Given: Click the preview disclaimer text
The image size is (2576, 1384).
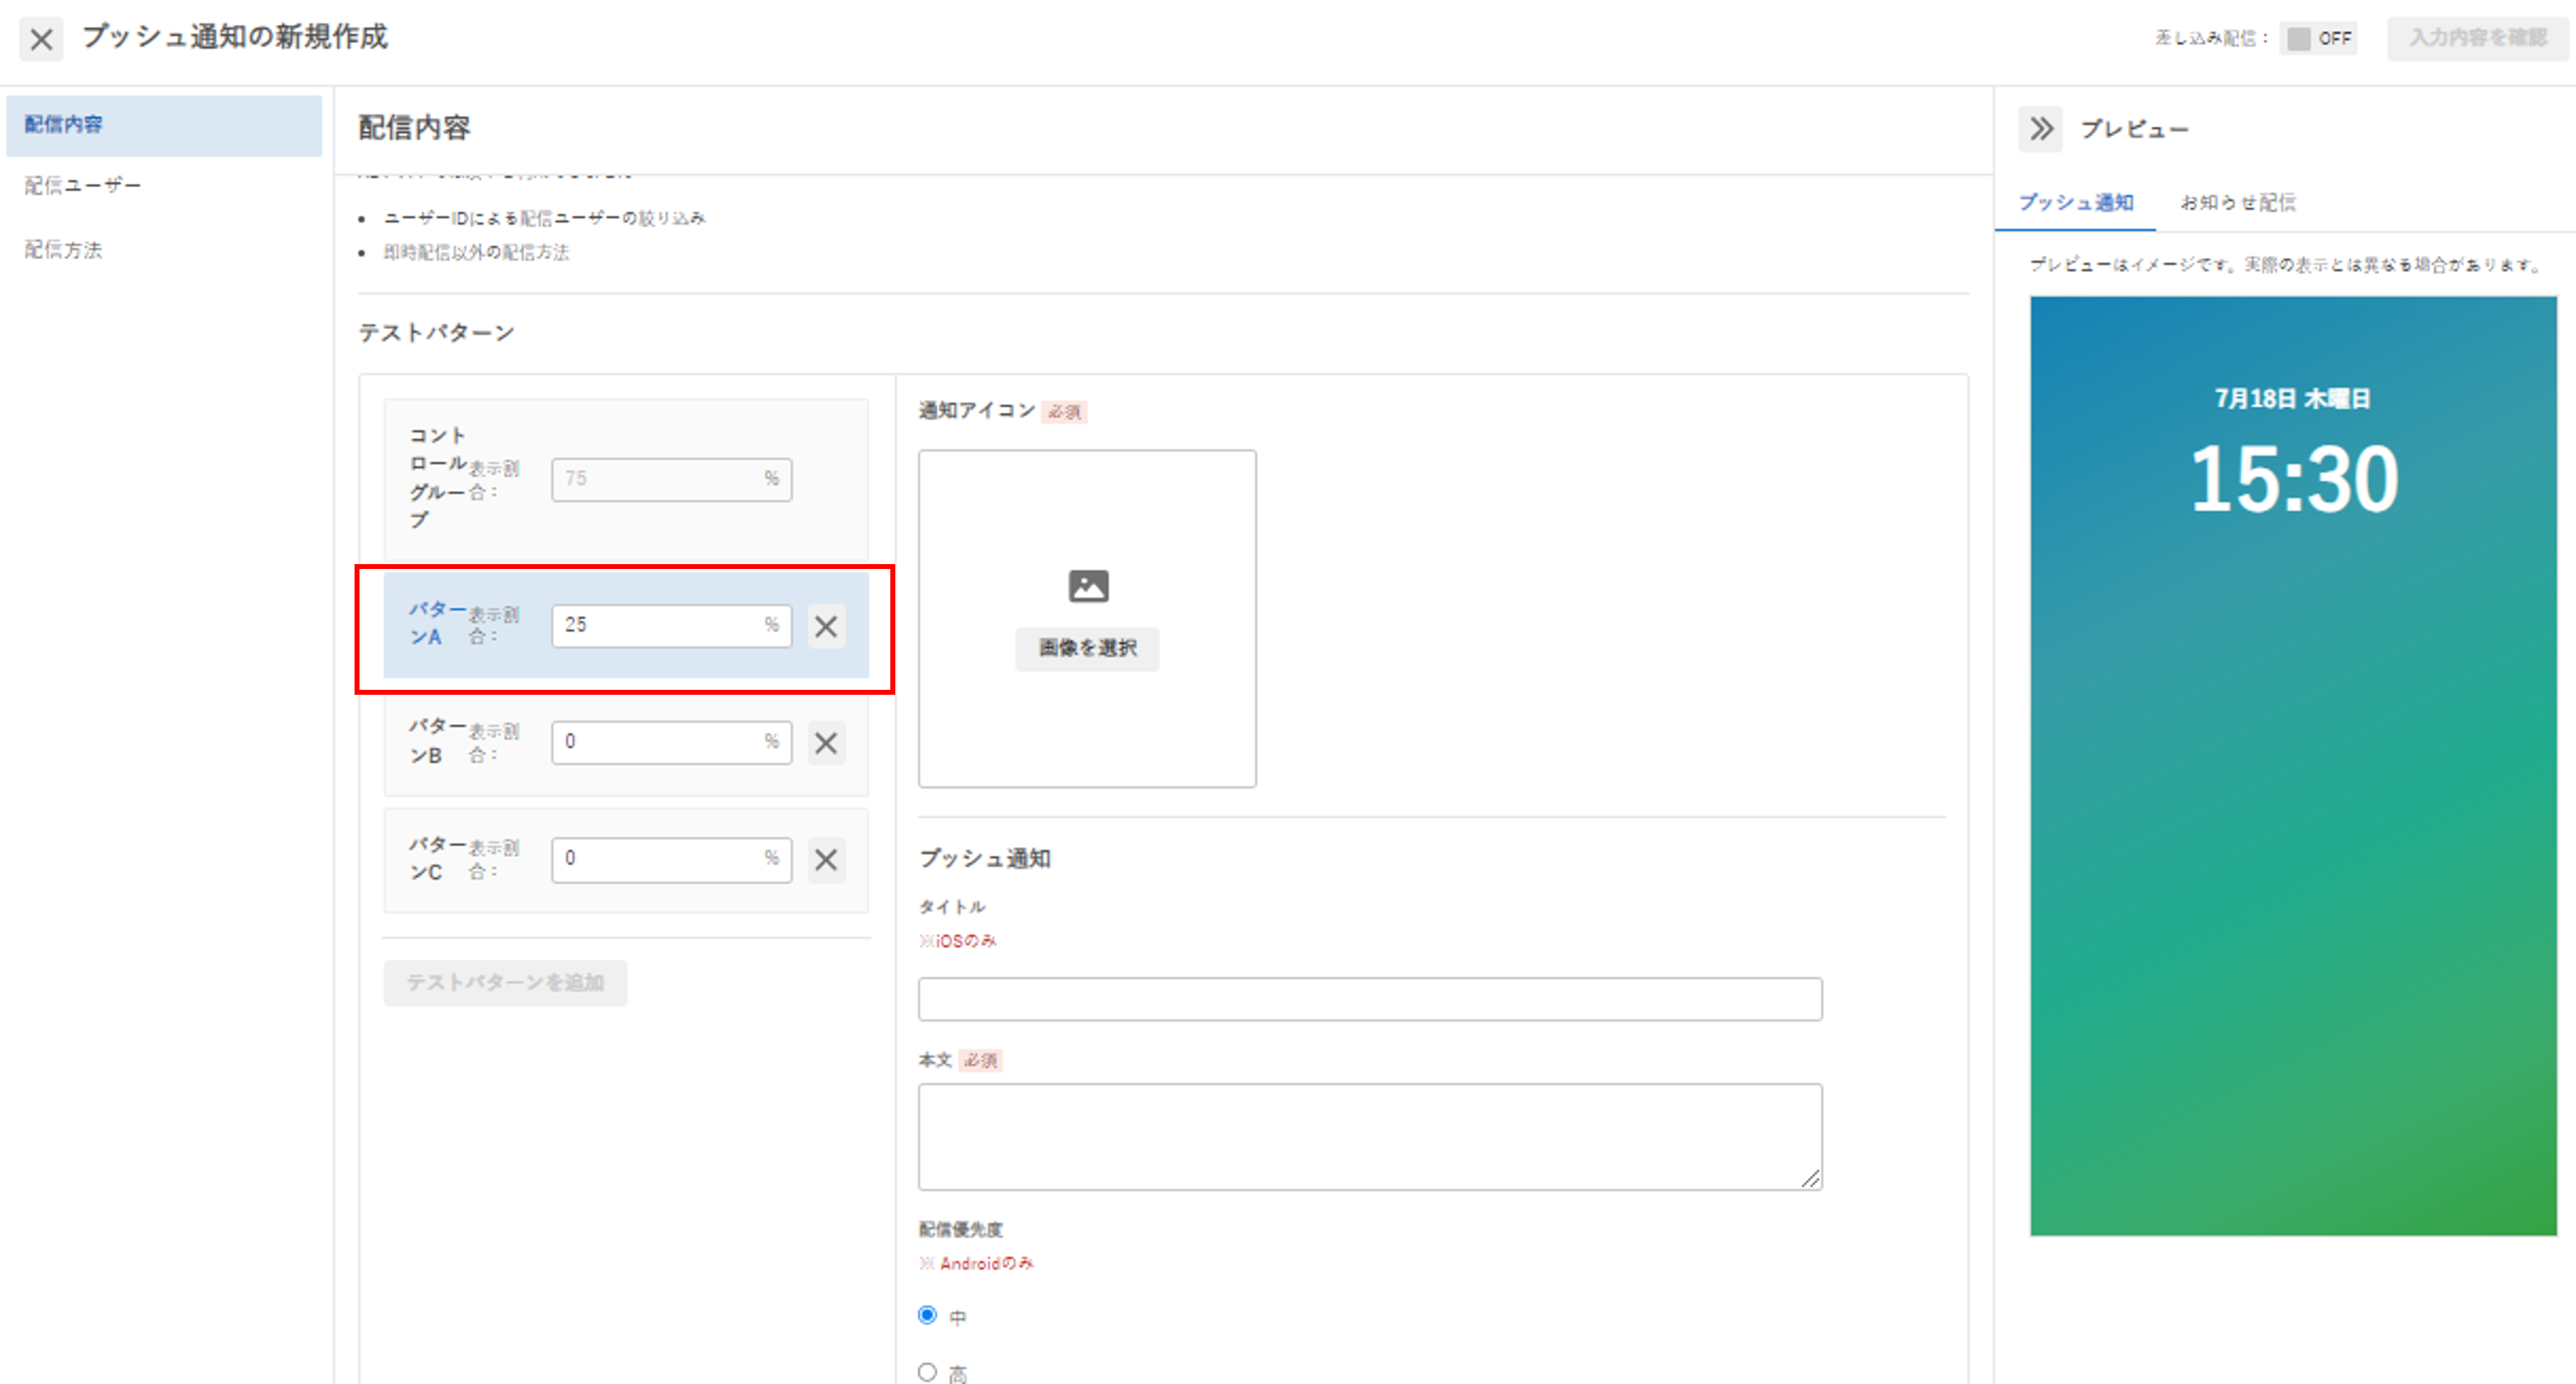Looking at the screenshot, I should click(x=2286, y=265).
